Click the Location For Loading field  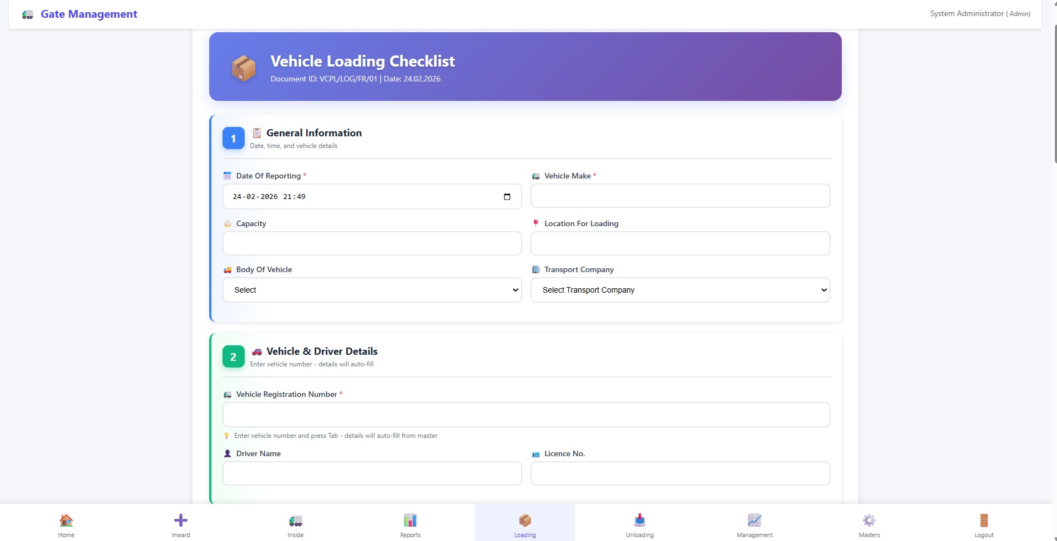(x=680, y=243)
